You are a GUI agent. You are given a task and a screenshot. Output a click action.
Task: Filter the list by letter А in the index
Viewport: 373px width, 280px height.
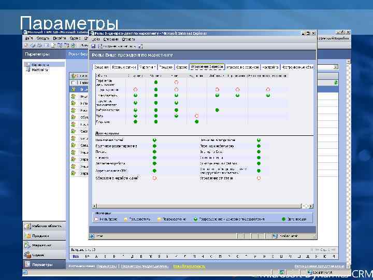click(96, 257)
